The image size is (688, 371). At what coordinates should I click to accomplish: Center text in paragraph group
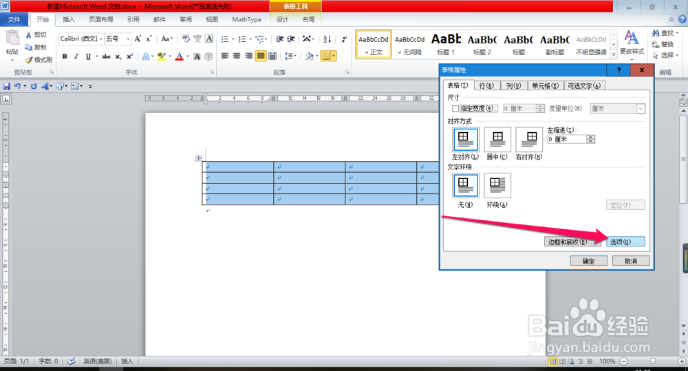tap(237, 56)
